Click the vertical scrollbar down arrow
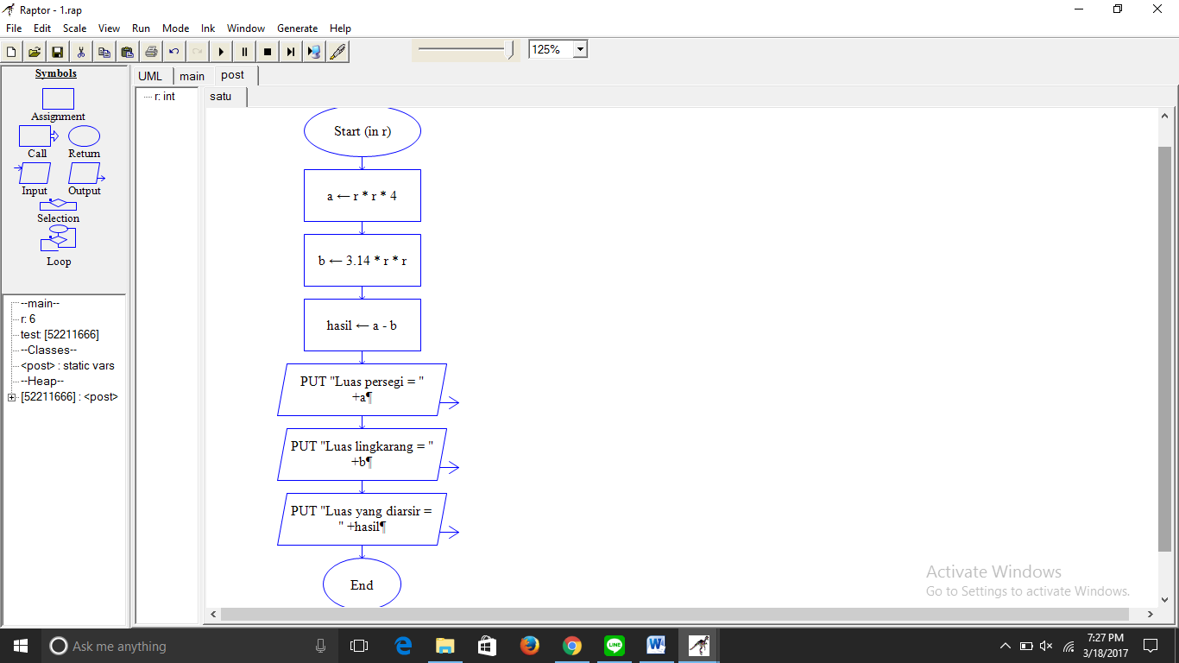This screenshot has width=1179, height=663. click(1164, 599)
